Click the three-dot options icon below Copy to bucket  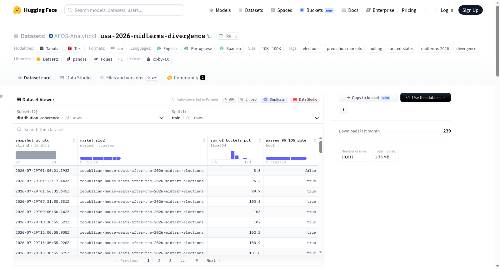pos(343,109)
